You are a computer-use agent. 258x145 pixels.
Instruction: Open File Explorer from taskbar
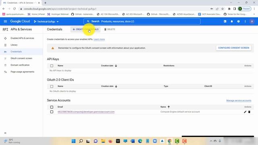tap(103, 141)
